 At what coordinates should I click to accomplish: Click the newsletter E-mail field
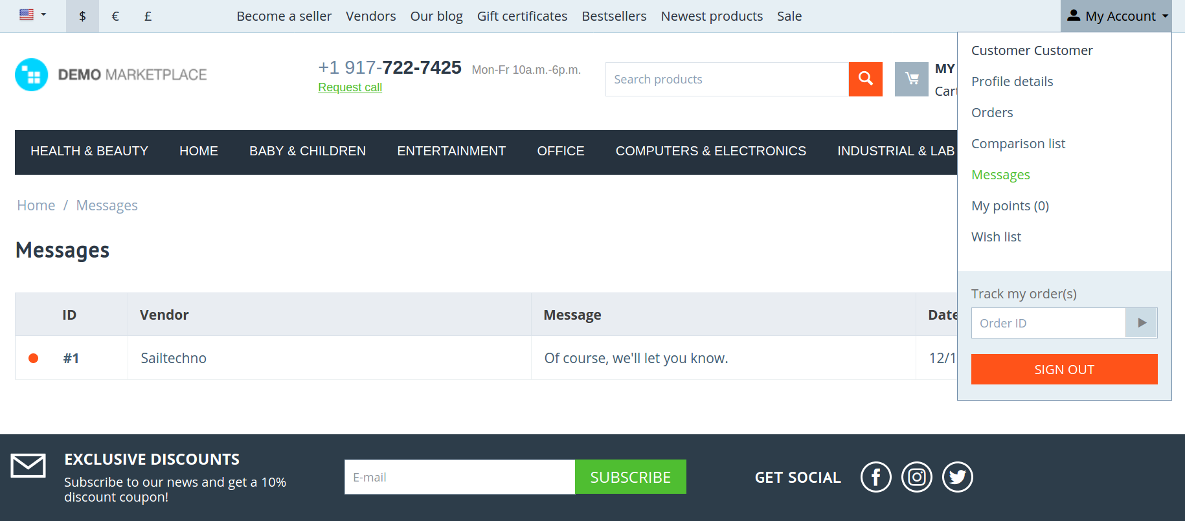click(x=460, y=477)
